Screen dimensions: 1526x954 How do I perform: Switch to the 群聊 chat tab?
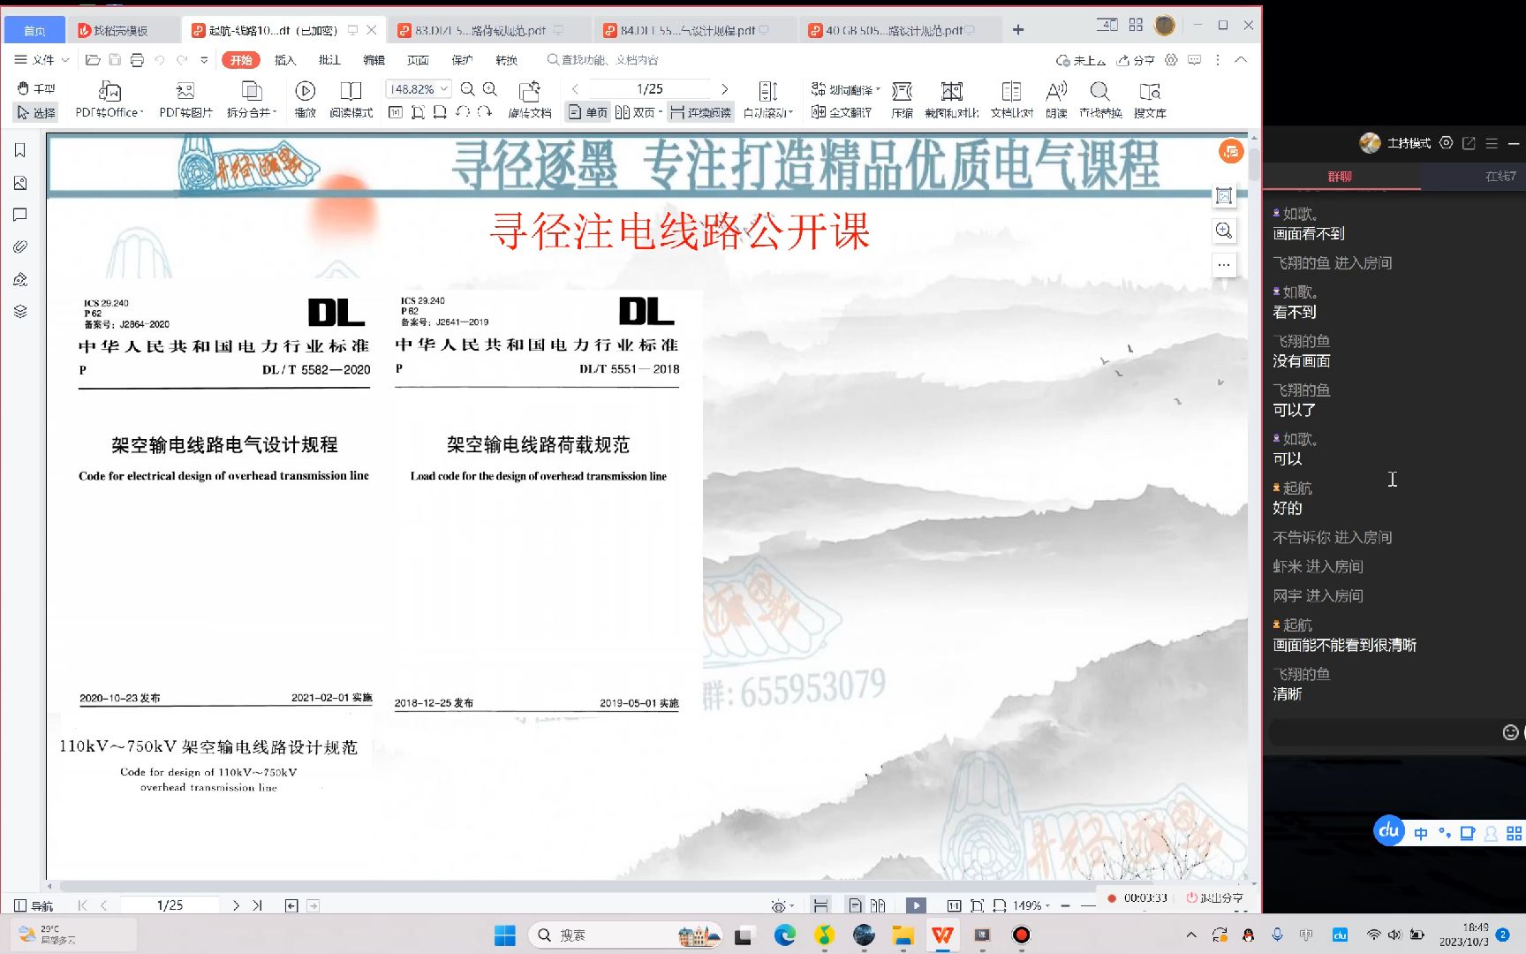coord(1340,177)
